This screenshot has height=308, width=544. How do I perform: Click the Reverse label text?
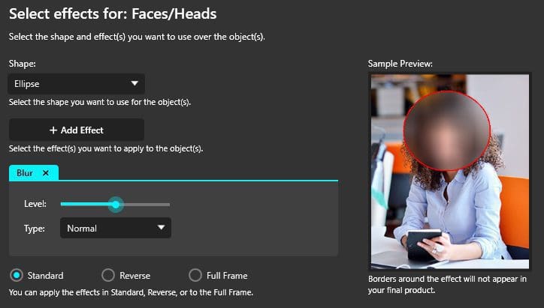[135, 276]
